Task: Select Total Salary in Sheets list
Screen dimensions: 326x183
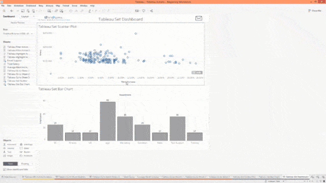Action: (x=13, y=64)
